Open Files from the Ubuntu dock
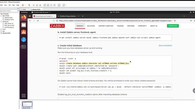The width and height of the screenshot is (195, 109). click(24, 25)
